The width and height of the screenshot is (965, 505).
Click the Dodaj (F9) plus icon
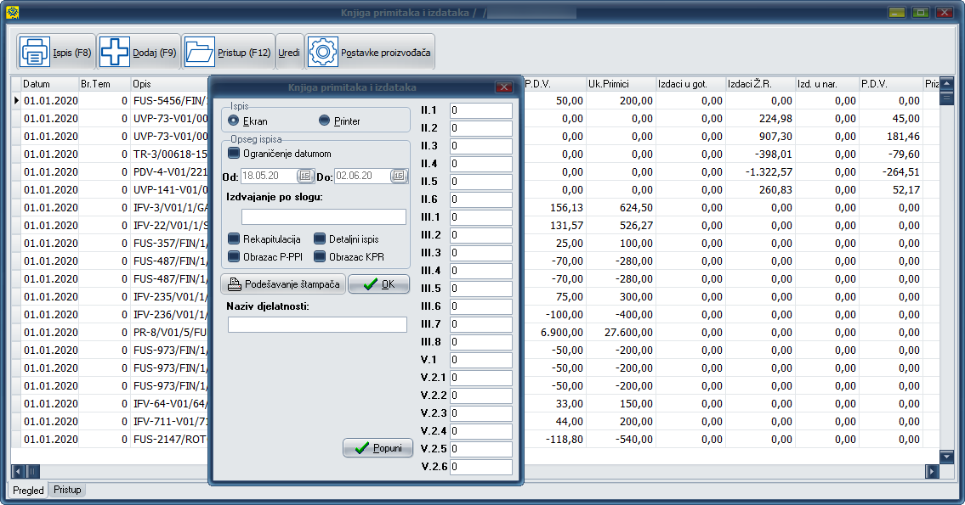pyautogui.click(x=115, y=53)
